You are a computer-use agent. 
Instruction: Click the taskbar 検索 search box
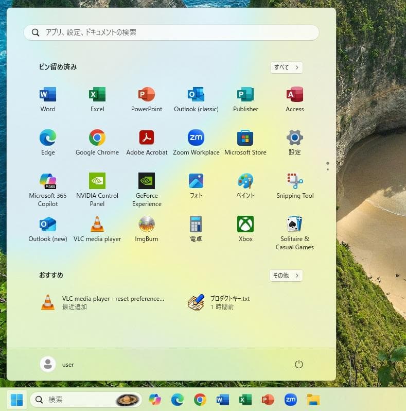85,400
